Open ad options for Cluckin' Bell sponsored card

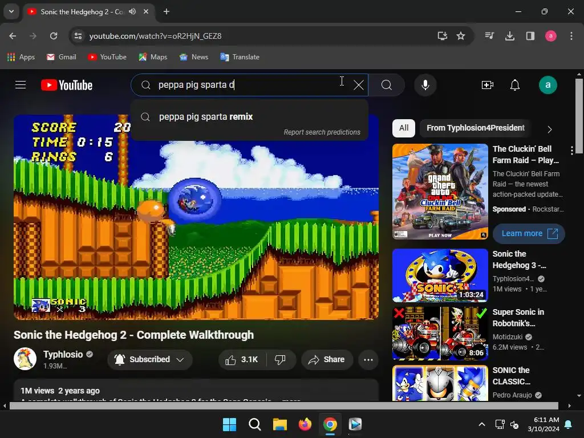click(571, 151)
